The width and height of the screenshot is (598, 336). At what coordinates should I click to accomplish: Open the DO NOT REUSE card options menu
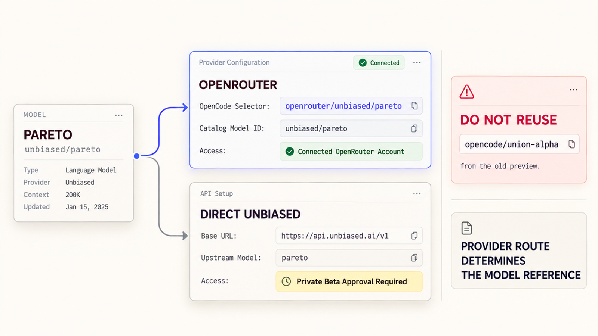tap(574, 90)
